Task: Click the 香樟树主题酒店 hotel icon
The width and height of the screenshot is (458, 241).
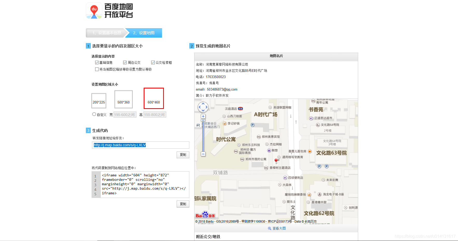Action: pos(266,168)
